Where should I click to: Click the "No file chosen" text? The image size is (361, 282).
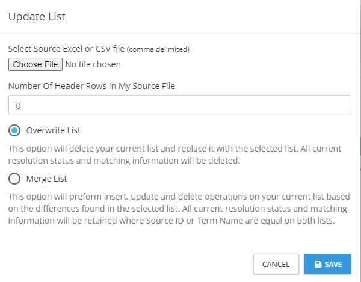pos(93,64)
